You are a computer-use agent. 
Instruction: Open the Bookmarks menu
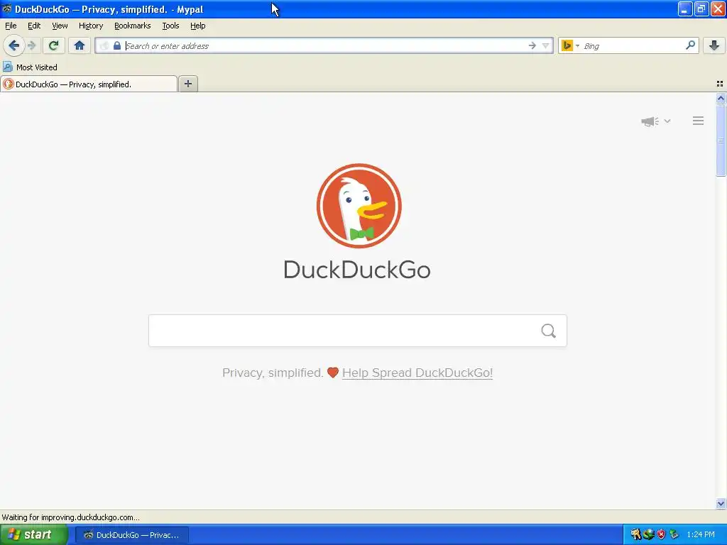coord(133,26)
